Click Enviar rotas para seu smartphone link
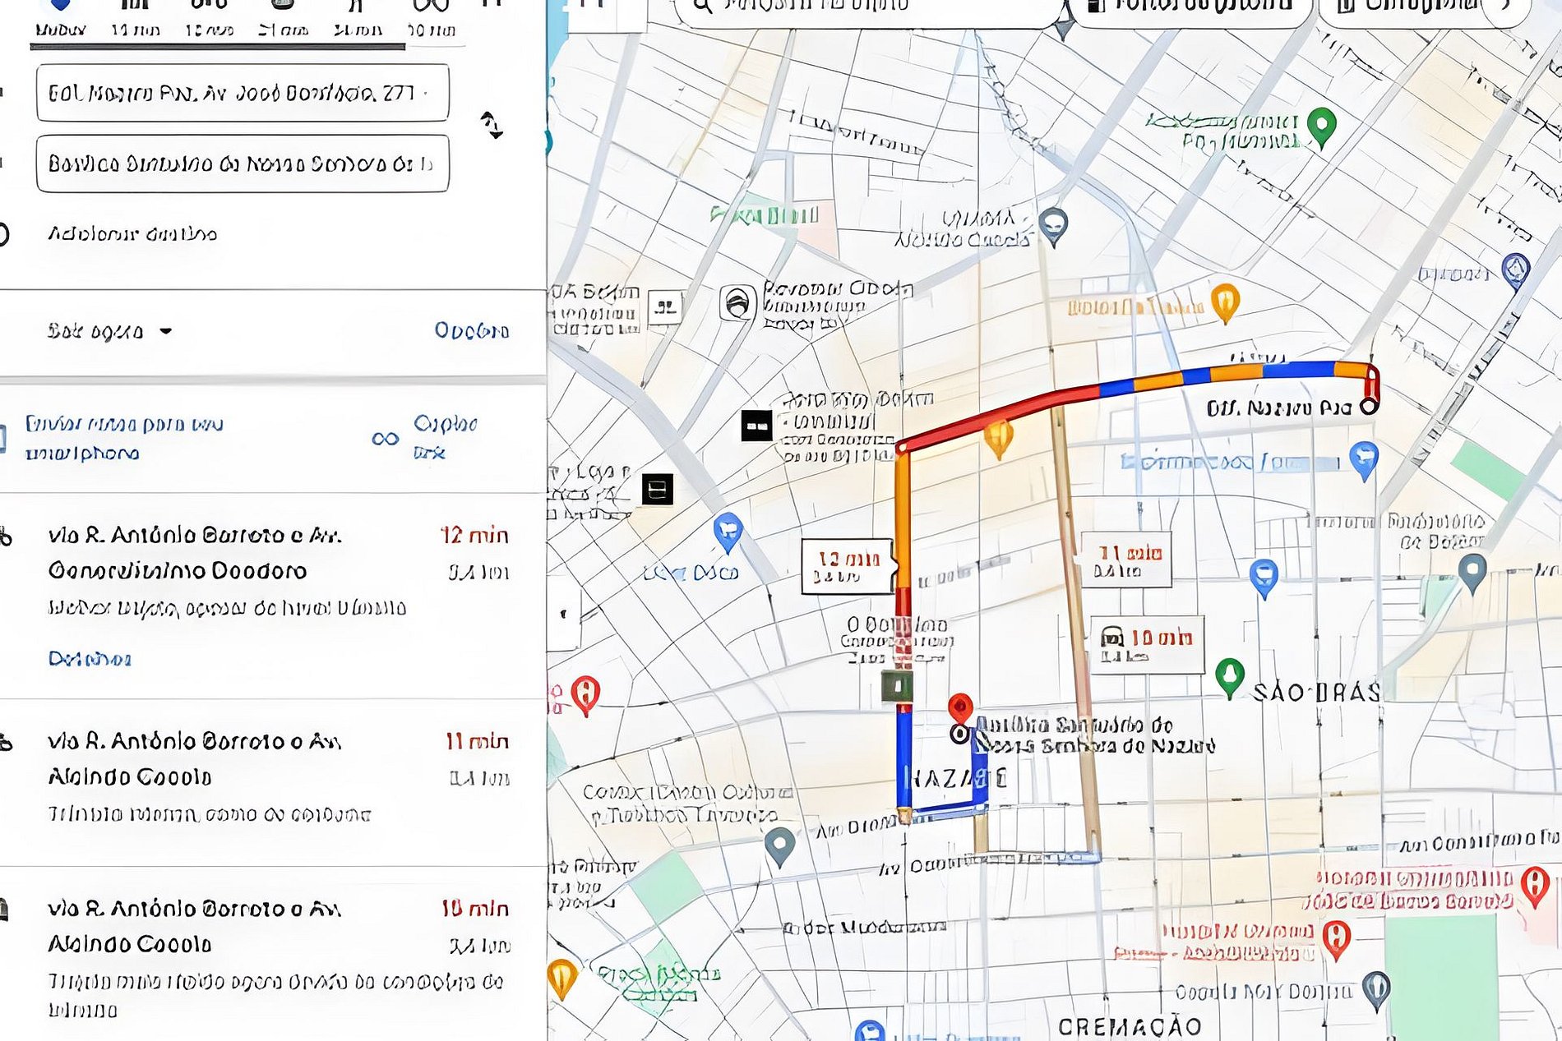Screen dimensions: 1562x1041 click(x=123, y=439)
